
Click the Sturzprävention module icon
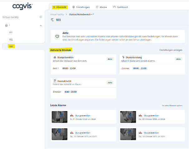[x=55, y=58]
